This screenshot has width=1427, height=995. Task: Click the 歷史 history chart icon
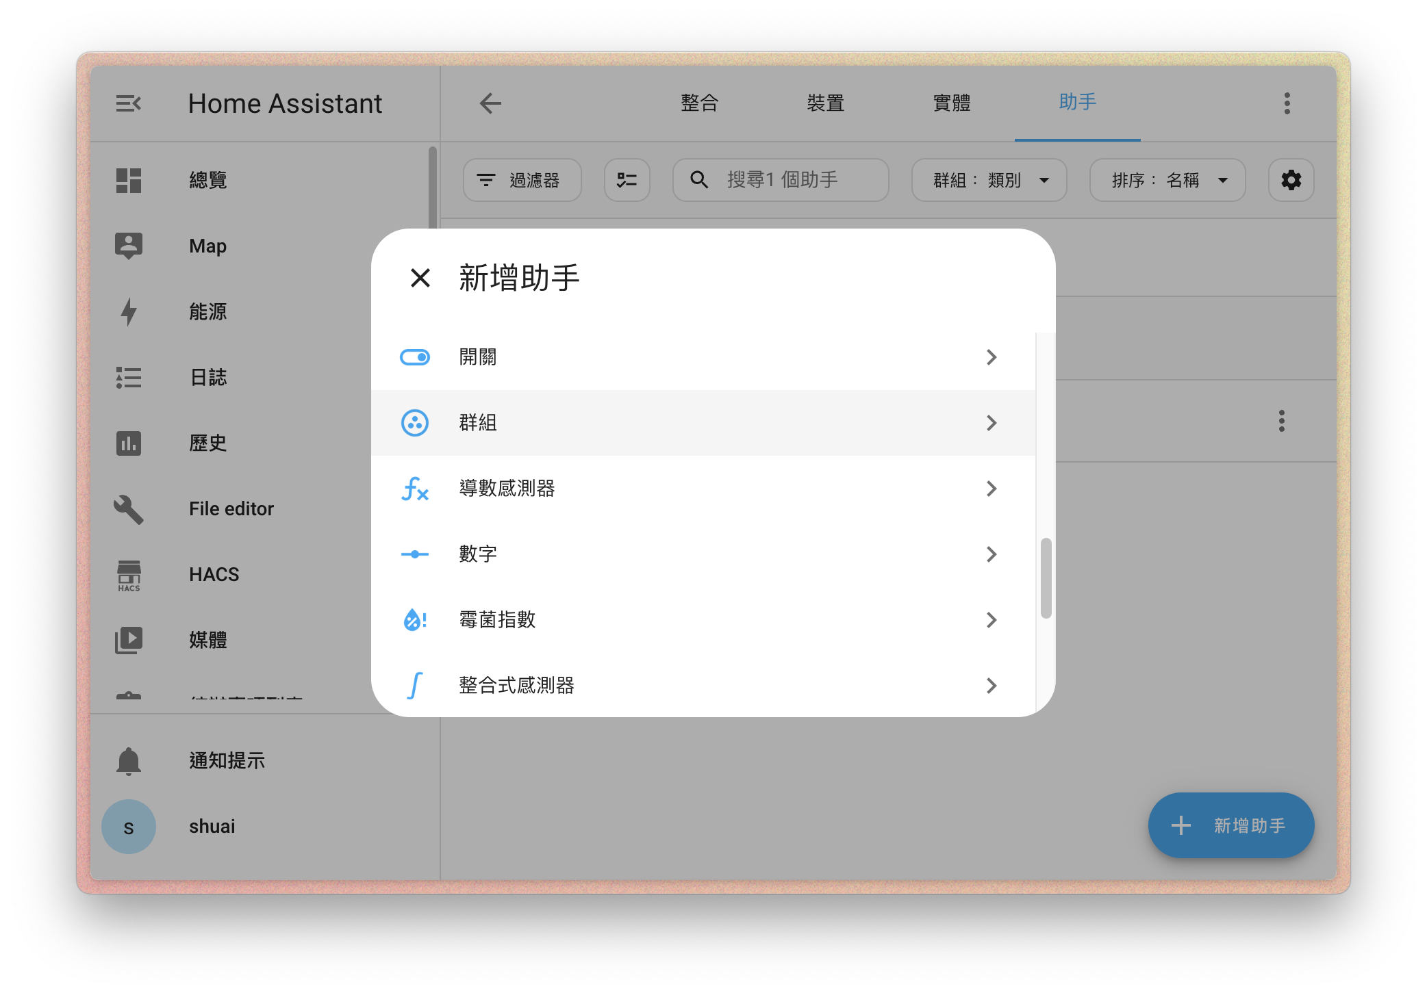pos(129,442)
